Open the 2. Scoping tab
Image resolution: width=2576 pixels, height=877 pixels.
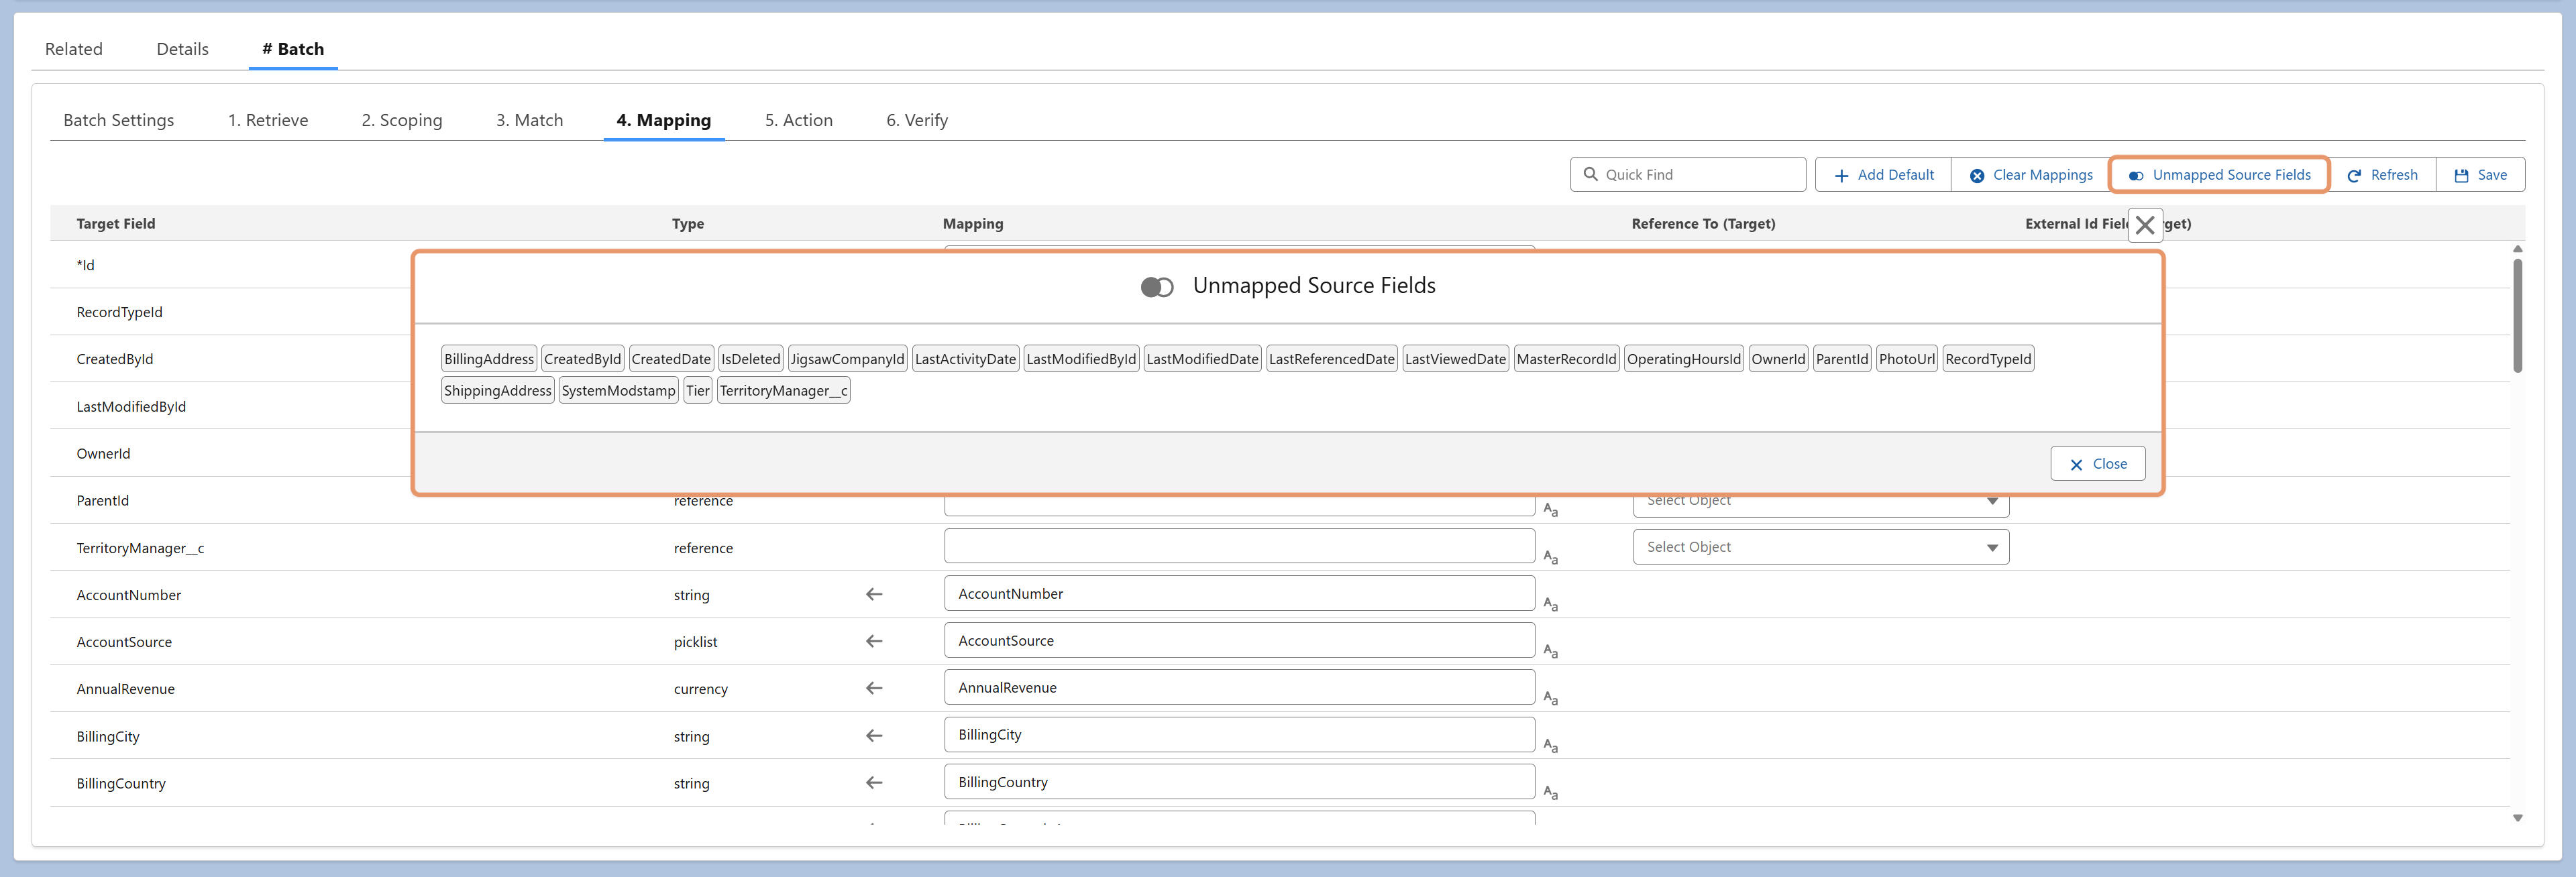pyautogui.click(x=402, y=120)
